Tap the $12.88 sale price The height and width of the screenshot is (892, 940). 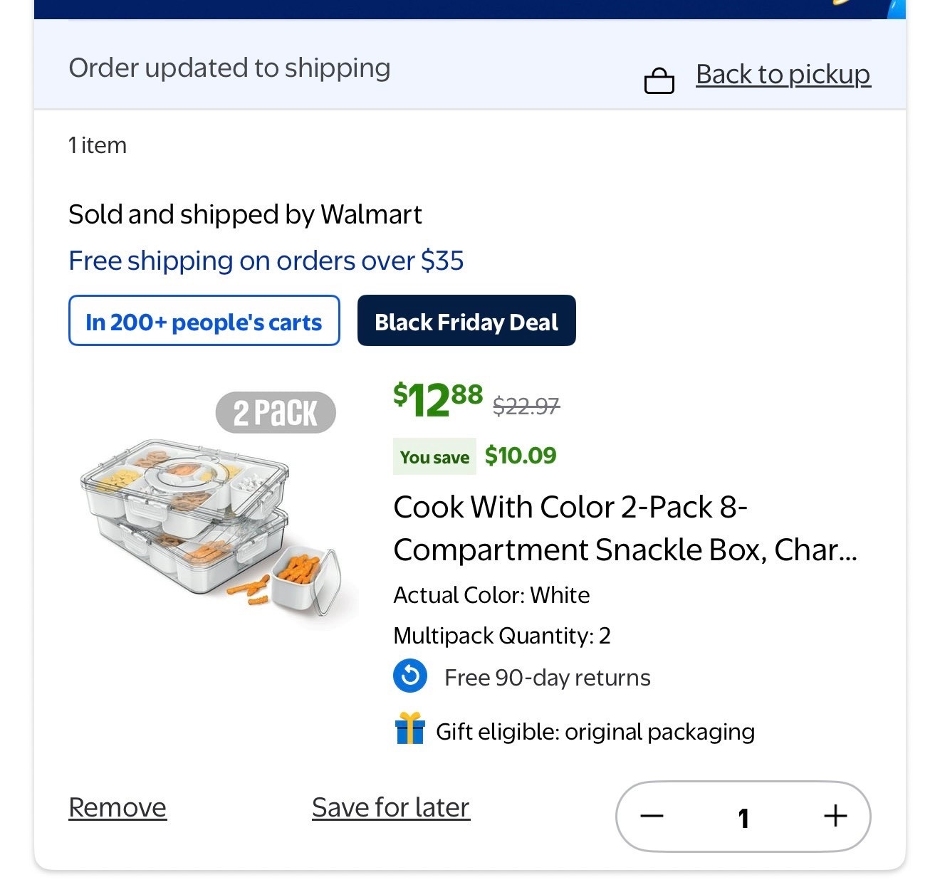[x=437, y=399]
